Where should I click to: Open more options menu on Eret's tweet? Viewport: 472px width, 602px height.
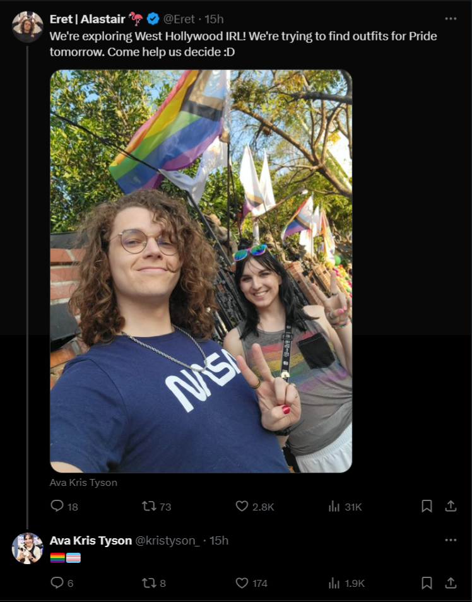pos(451,18)
